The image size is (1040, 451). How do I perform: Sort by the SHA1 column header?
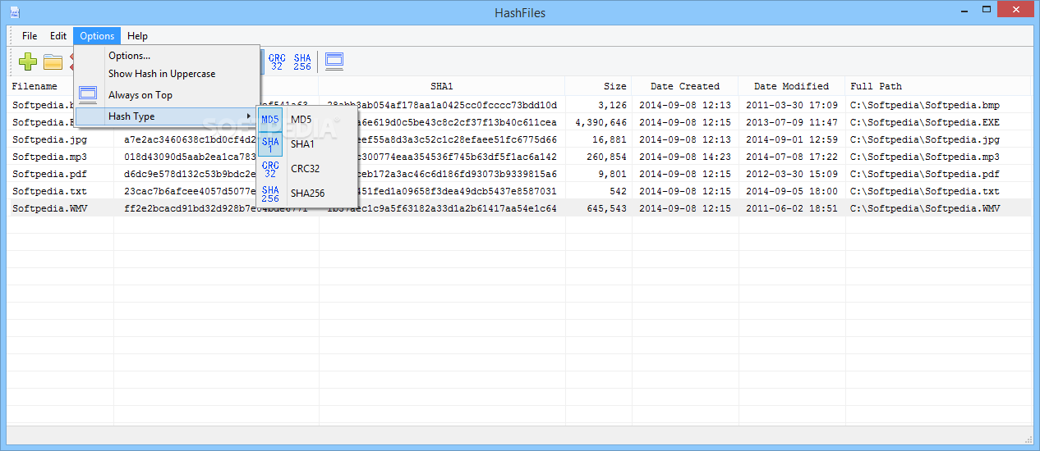click(442, 86)
